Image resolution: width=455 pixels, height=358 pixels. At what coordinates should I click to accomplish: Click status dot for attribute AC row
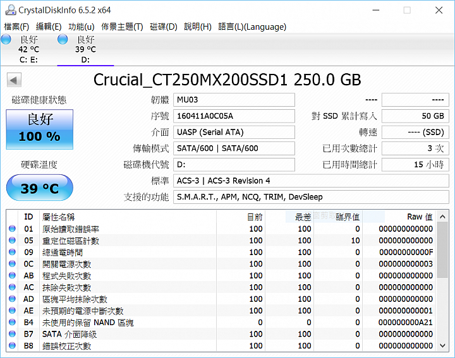click(x=12, y=287)
